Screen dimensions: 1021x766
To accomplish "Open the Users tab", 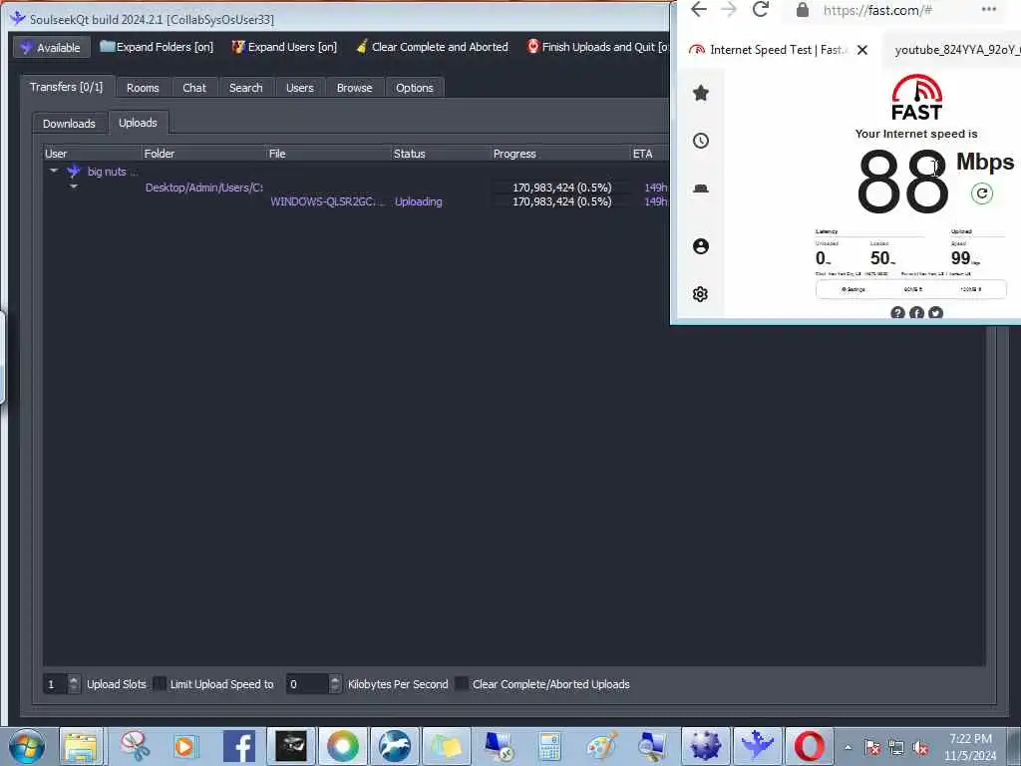I will tap(299, 88).
